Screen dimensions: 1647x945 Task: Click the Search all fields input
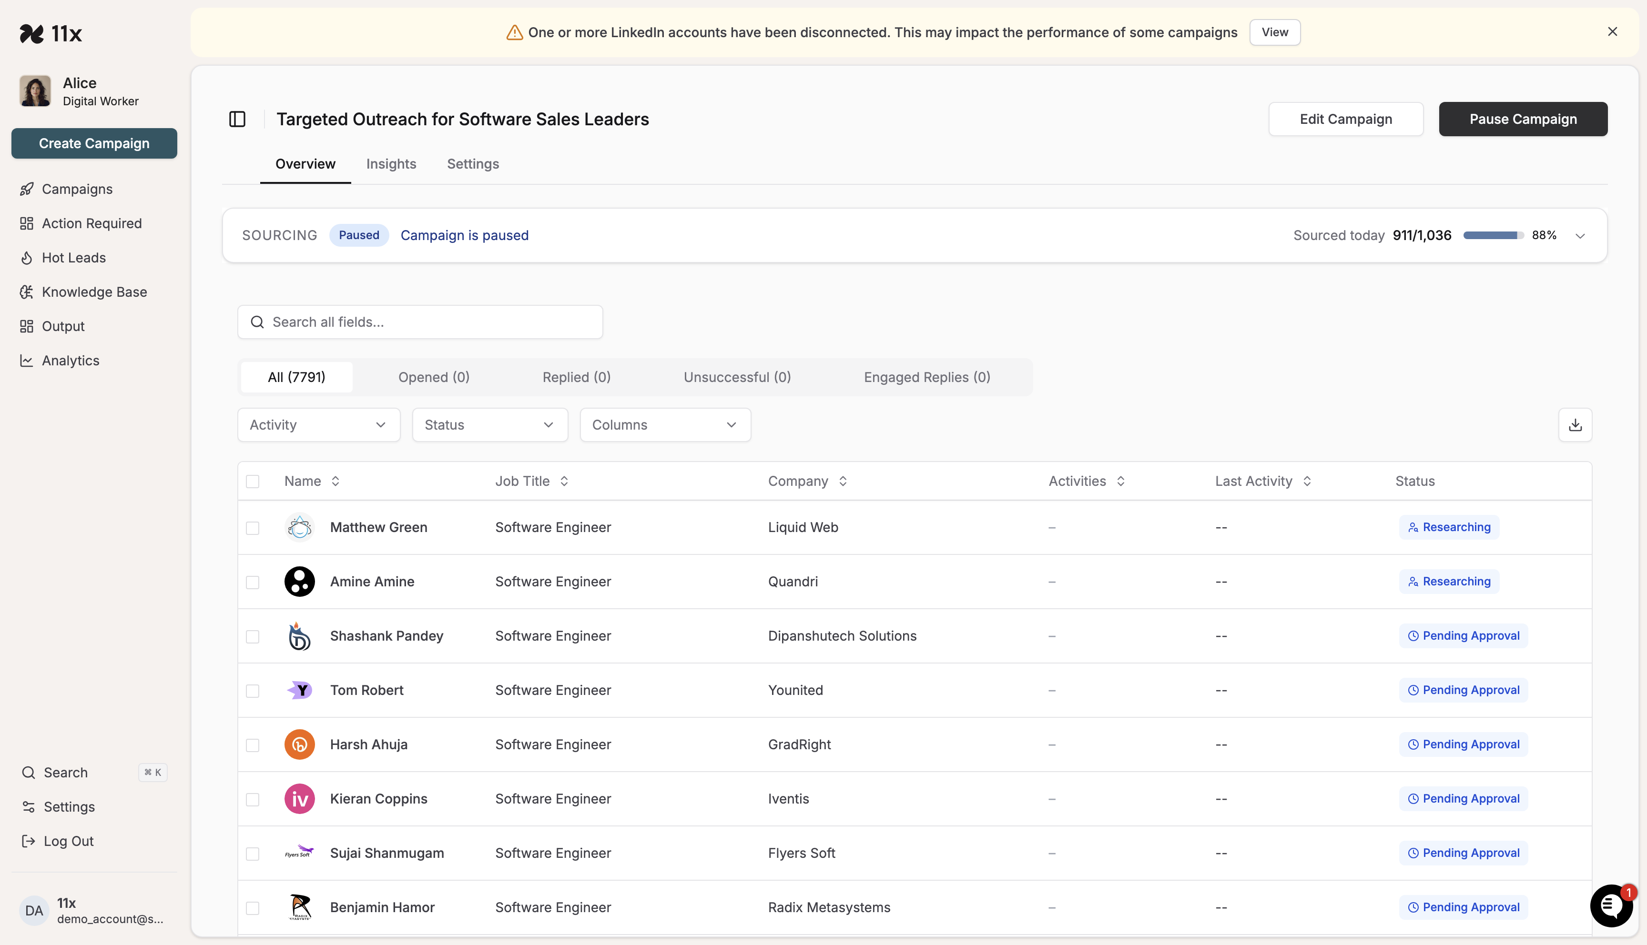pos(420,322)
